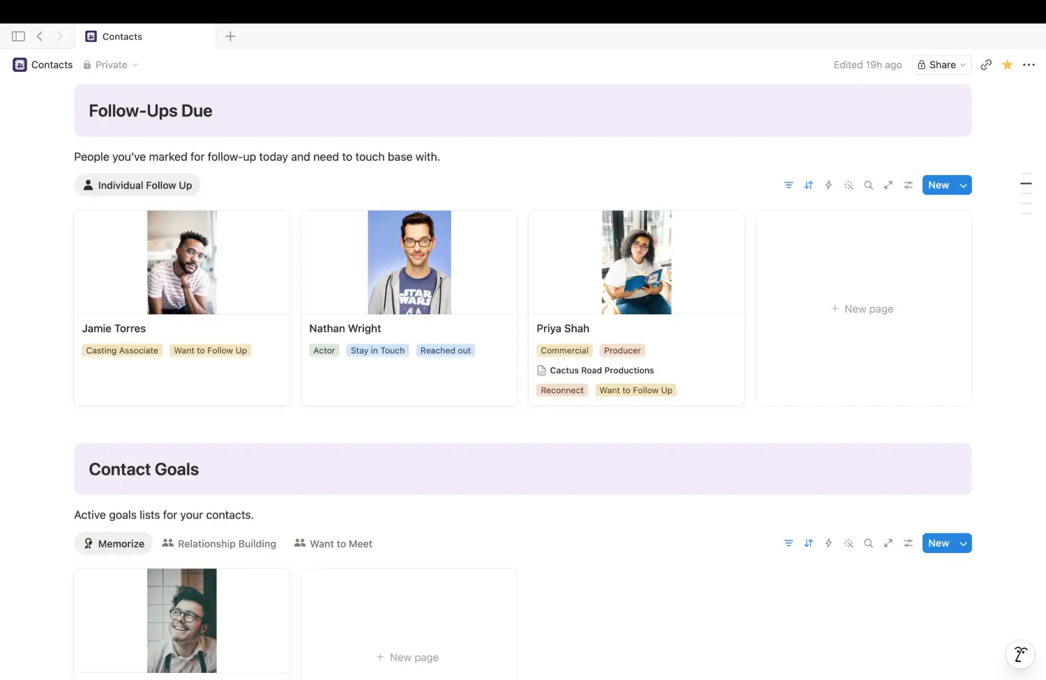Expand Contact Goals to full page
The image size is (1046, 680).
point(888,543)
